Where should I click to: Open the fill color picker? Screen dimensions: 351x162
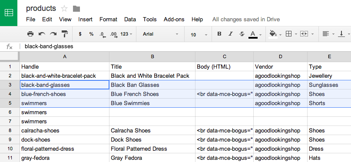[273, 34]
